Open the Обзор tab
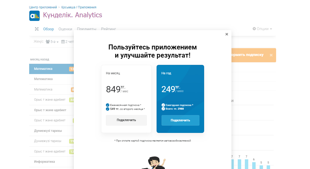The height and width of the screenshot is (169, 310). (48, 29)
